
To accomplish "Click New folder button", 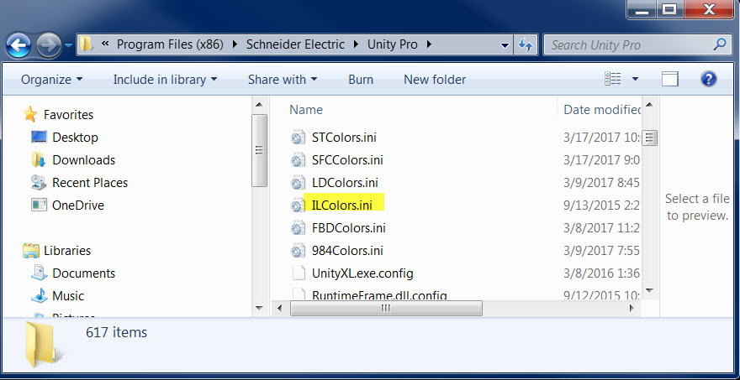I will [435, 80].
